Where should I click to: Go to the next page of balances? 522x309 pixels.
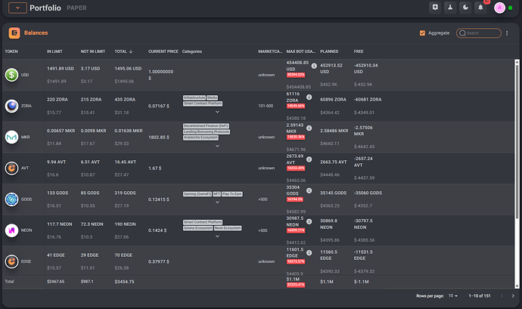tap(512, 295)
